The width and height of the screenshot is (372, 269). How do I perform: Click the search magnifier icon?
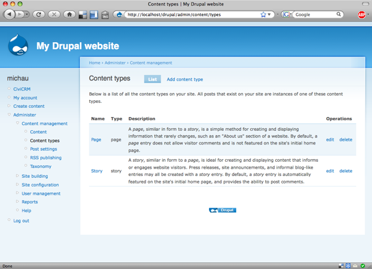click(339, 14)
